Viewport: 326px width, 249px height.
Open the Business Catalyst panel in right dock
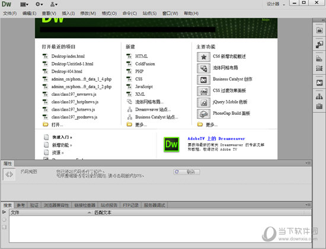pyautogui.click(x=319, y=83)
